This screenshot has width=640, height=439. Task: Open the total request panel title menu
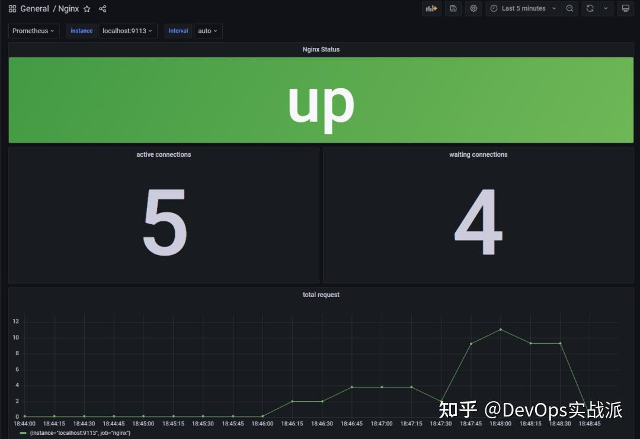point(321,295)
